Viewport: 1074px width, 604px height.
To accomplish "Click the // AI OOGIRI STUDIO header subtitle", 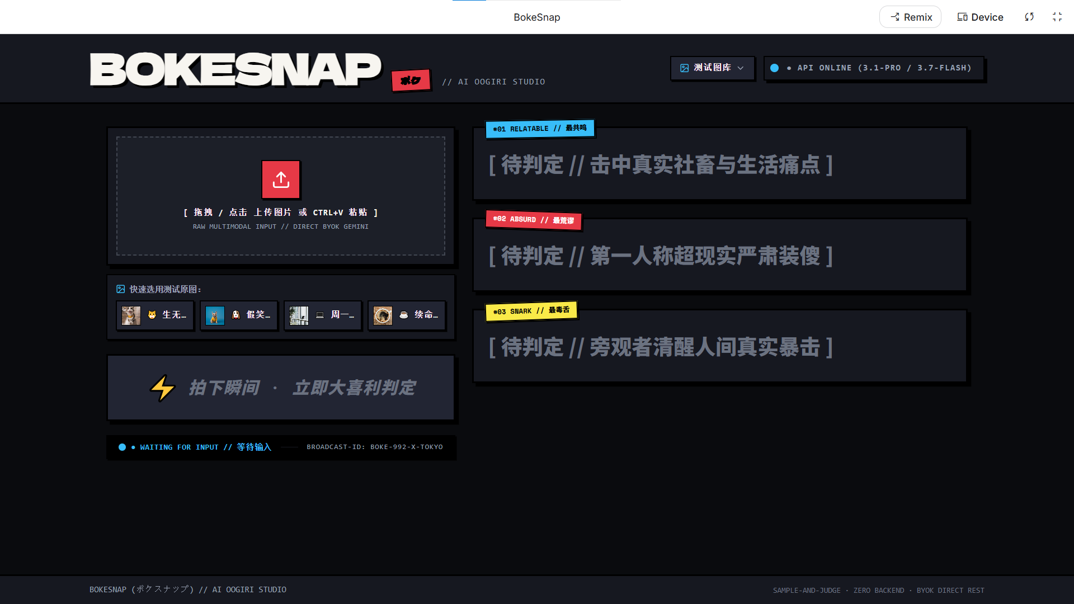I will [x=493, y=82].
